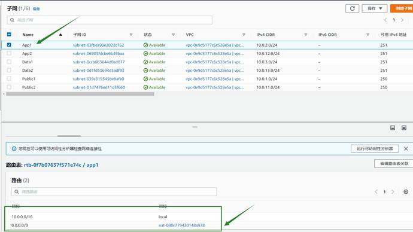This screenshot has width=413, height=232.
Task: Open nat-080c779430148a978 target link
Action: [x=181, y=225]
